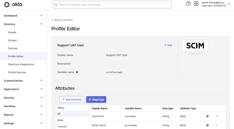This screenshot has height=129, width=234.
Task: Click info icon for Given name attribute
Action: point(207,126)
